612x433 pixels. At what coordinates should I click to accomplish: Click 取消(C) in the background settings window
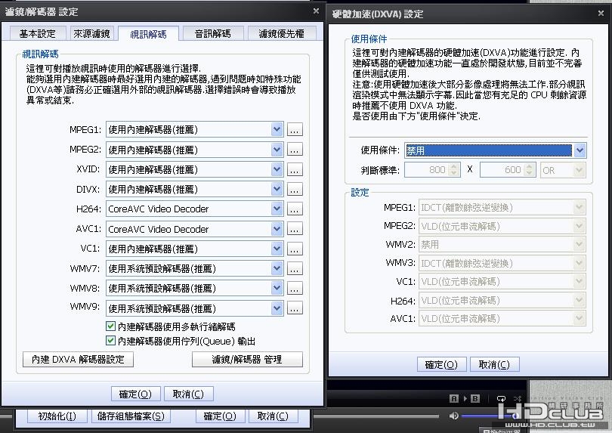coord(274,416)
